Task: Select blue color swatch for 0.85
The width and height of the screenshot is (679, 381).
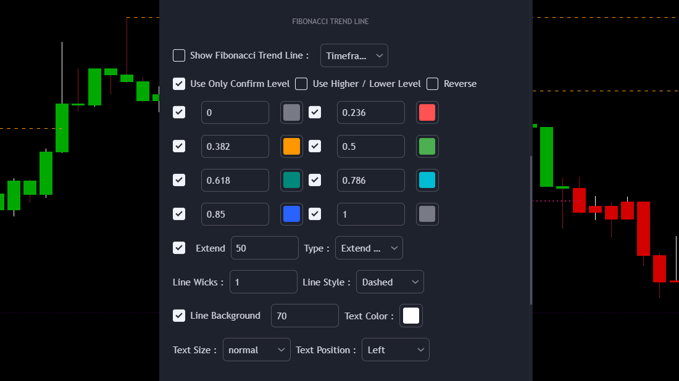Action: click(291, 214)
